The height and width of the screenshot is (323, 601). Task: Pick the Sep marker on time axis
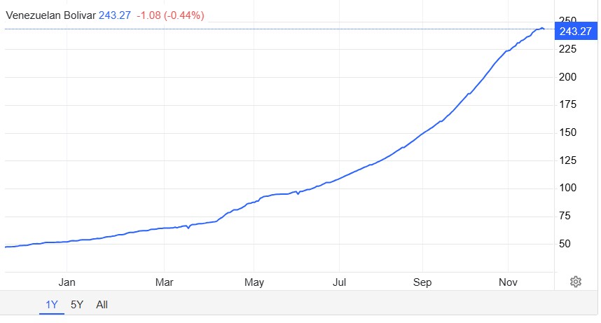[422, 282]
